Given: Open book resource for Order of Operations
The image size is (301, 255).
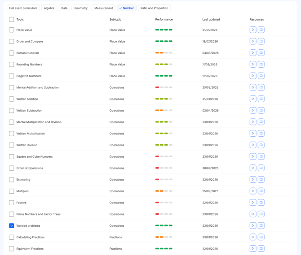Looking at the screenshot, I should (x=261, y=168).
